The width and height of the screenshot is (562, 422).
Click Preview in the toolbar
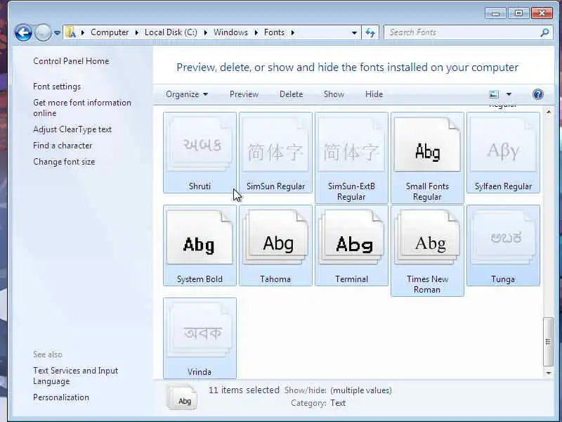(244, 94)
